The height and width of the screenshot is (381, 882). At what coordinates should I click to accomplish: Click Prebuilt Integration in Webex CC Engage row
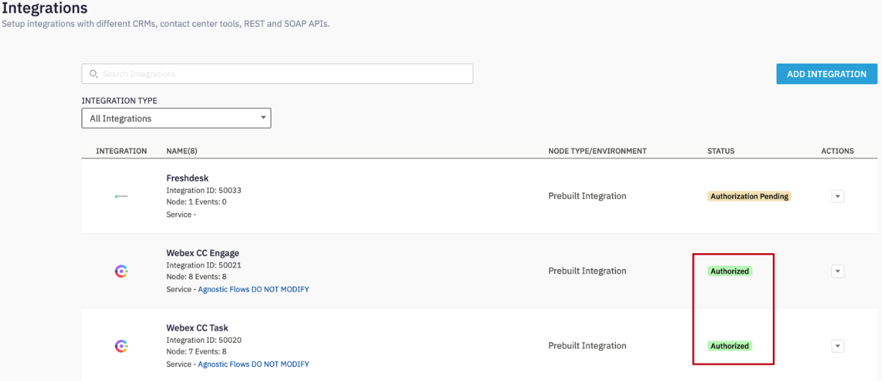pyautogui.click(x=587, y=271)
